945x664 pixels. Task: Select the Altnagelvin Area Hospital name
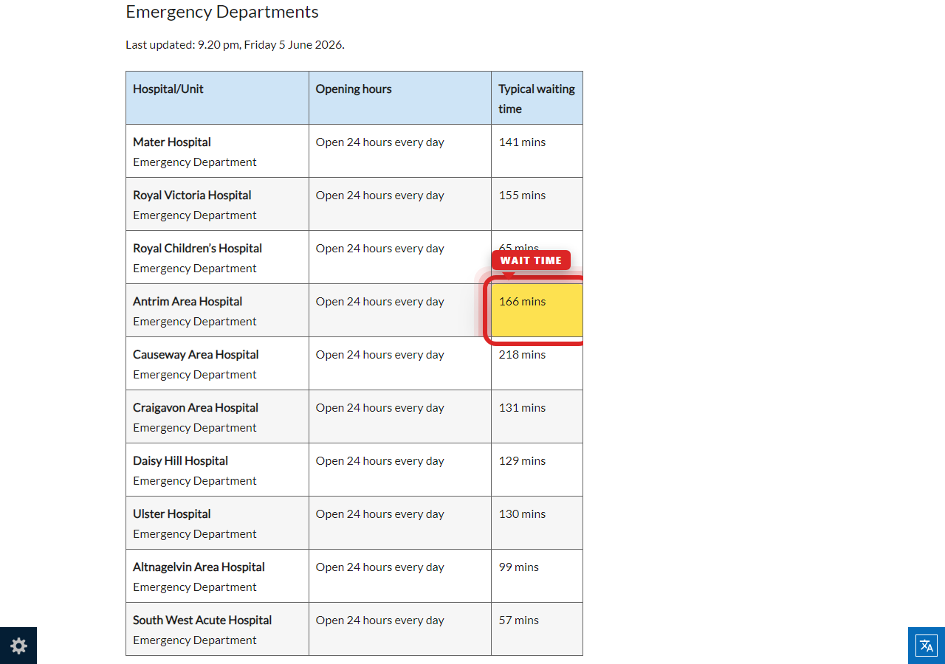pyautogui.click(x=199, y=567)
